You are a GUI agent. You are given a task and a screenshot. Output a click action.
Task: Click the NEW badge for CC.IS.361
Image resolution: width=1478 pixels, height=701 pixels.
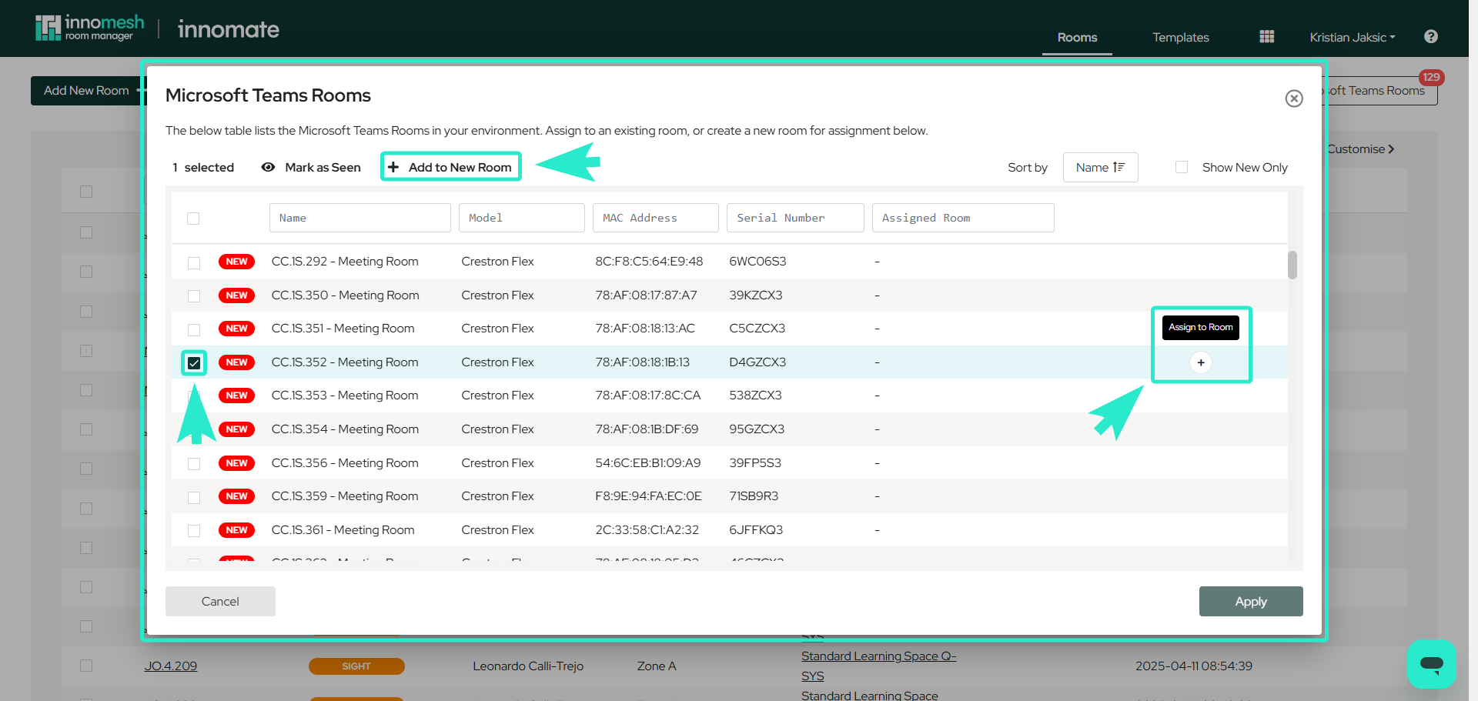tap(236, 530)
